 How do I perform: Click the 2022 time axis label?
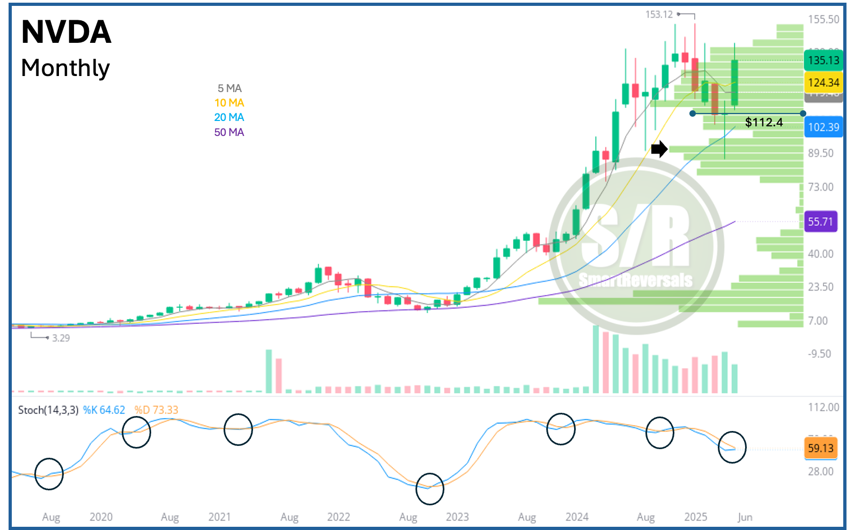(338, 517)
